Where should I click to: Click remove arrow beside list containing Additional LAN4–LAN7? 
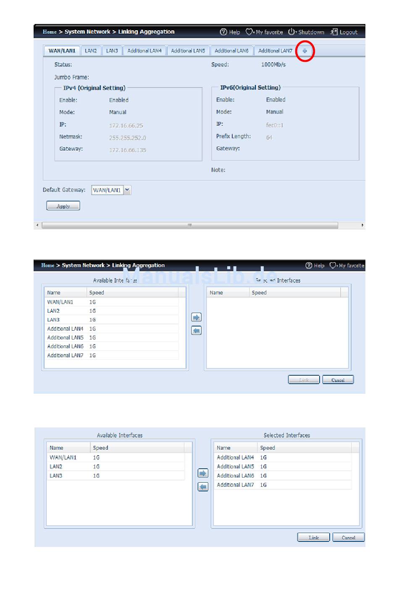point(203,487)
